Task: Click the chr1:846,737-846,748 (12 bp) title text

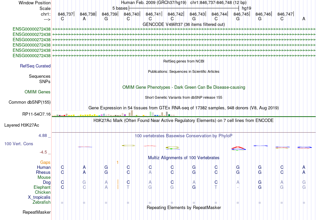Action: pyautogui.click(x=218, y=3)
